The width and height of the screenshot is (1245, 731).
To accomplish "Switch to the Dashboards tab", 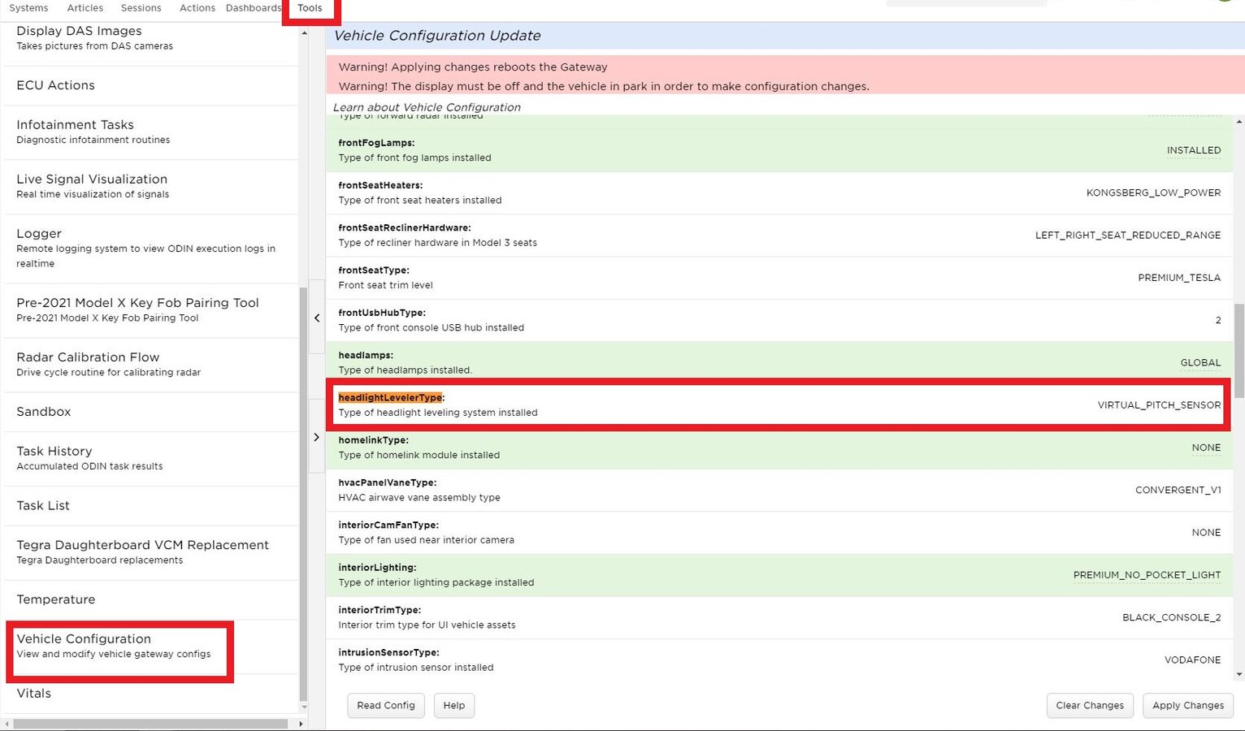I will pyautogui.click(x=253, y=8).
